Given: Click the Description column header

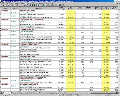Looking at the screenshot, I should [x=38, y=8].
